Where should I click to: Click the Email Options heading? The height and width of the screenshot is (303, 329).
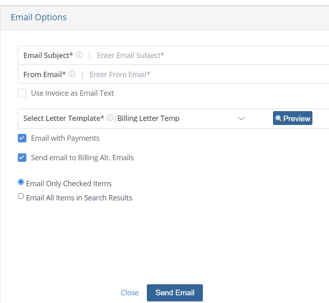coord(39,17)
